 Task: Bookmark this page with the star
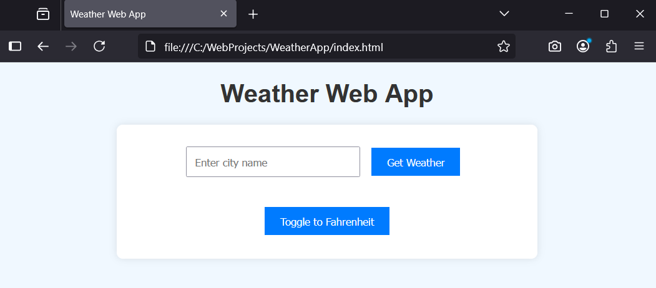pyautogui.click(x=503, y=46)
